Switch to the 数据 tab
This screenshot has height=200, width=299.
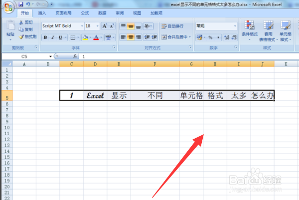102,13
